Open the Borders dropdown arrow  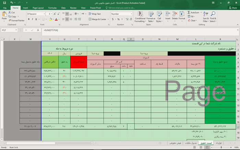click(x=46, y=19)
